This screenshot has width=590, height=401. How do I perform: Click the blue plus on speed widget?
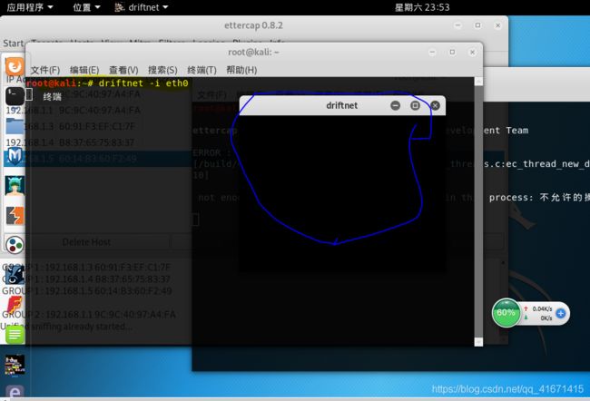[x=561, y=313]
